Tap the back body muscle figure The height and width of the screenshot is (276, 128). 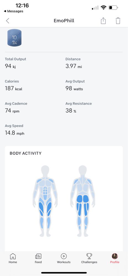coord(83,201)
